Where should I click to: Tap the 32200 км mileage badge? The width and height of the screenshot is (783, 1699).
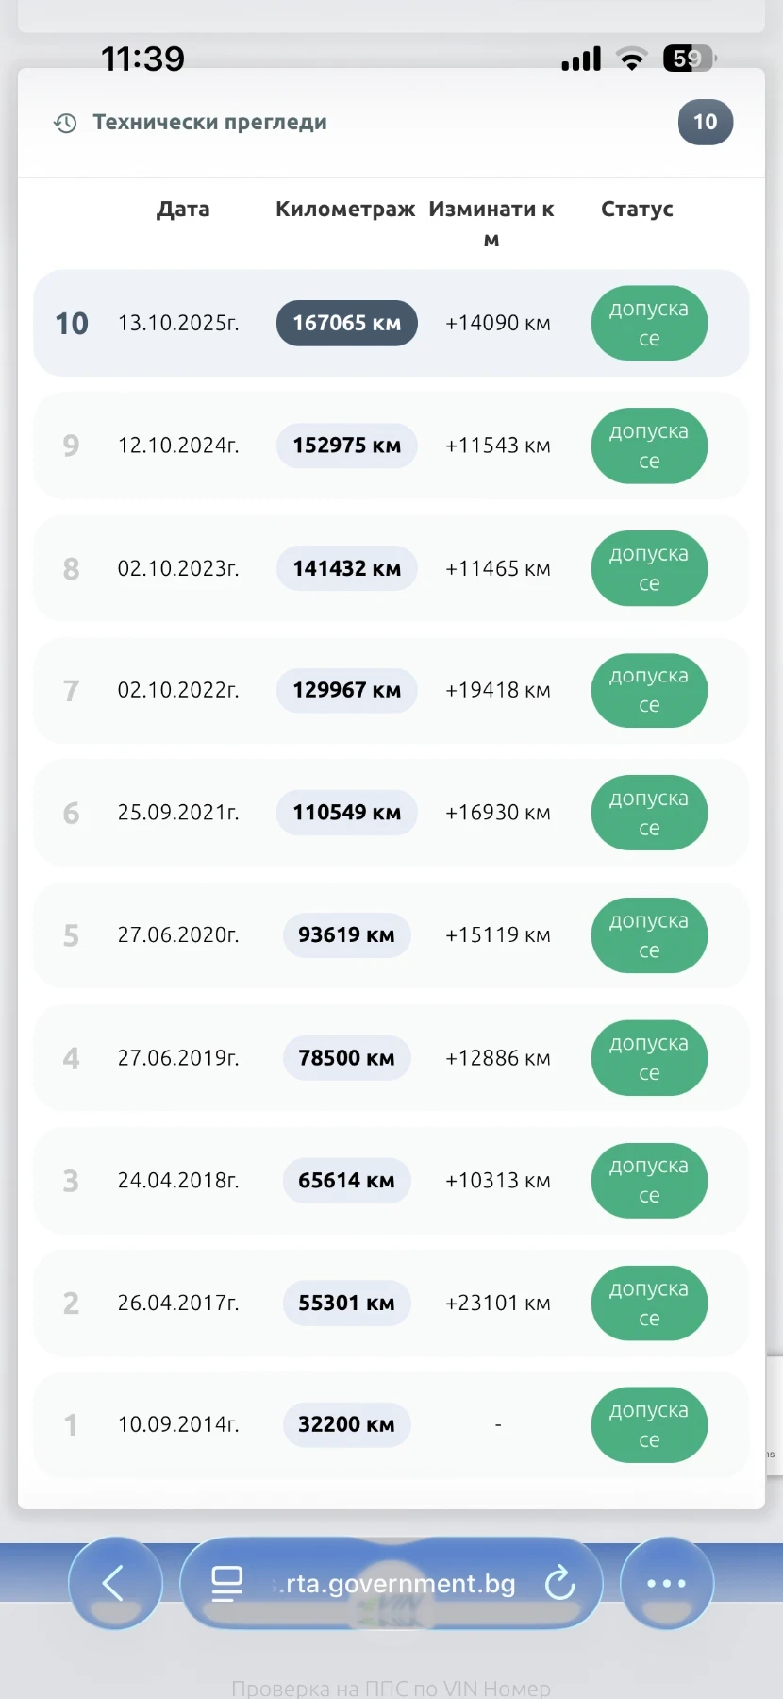point(346,1424)
